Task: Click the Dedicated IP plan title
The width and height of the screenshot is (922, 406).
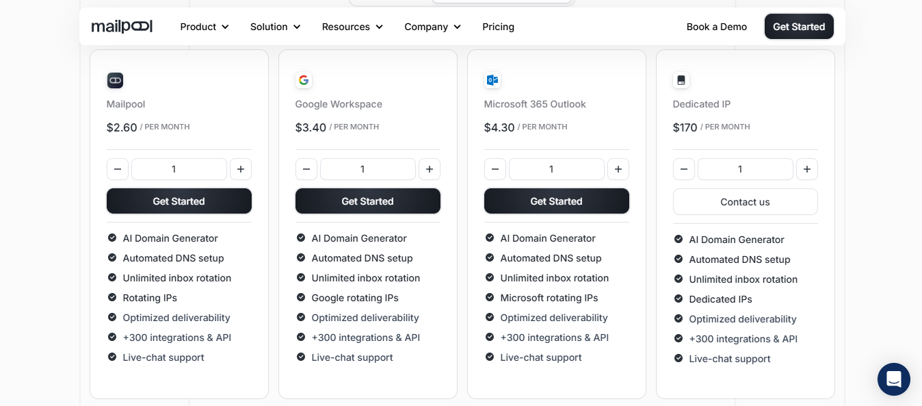Action: pos(702,104)
